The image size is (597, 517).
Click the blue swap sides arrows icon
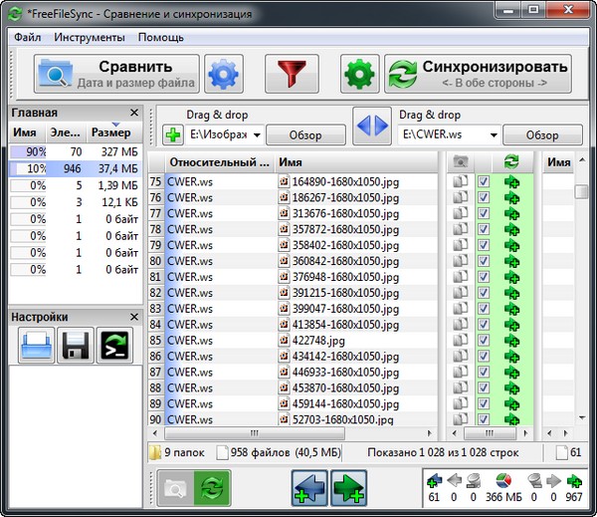[371, 127]
